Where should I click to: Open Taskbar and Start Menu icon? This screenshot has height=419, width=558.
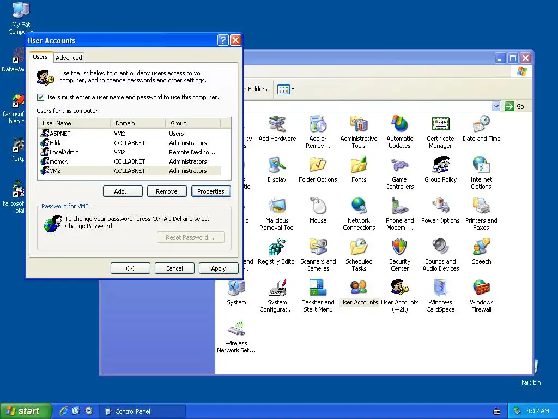[x=318, y=295]
